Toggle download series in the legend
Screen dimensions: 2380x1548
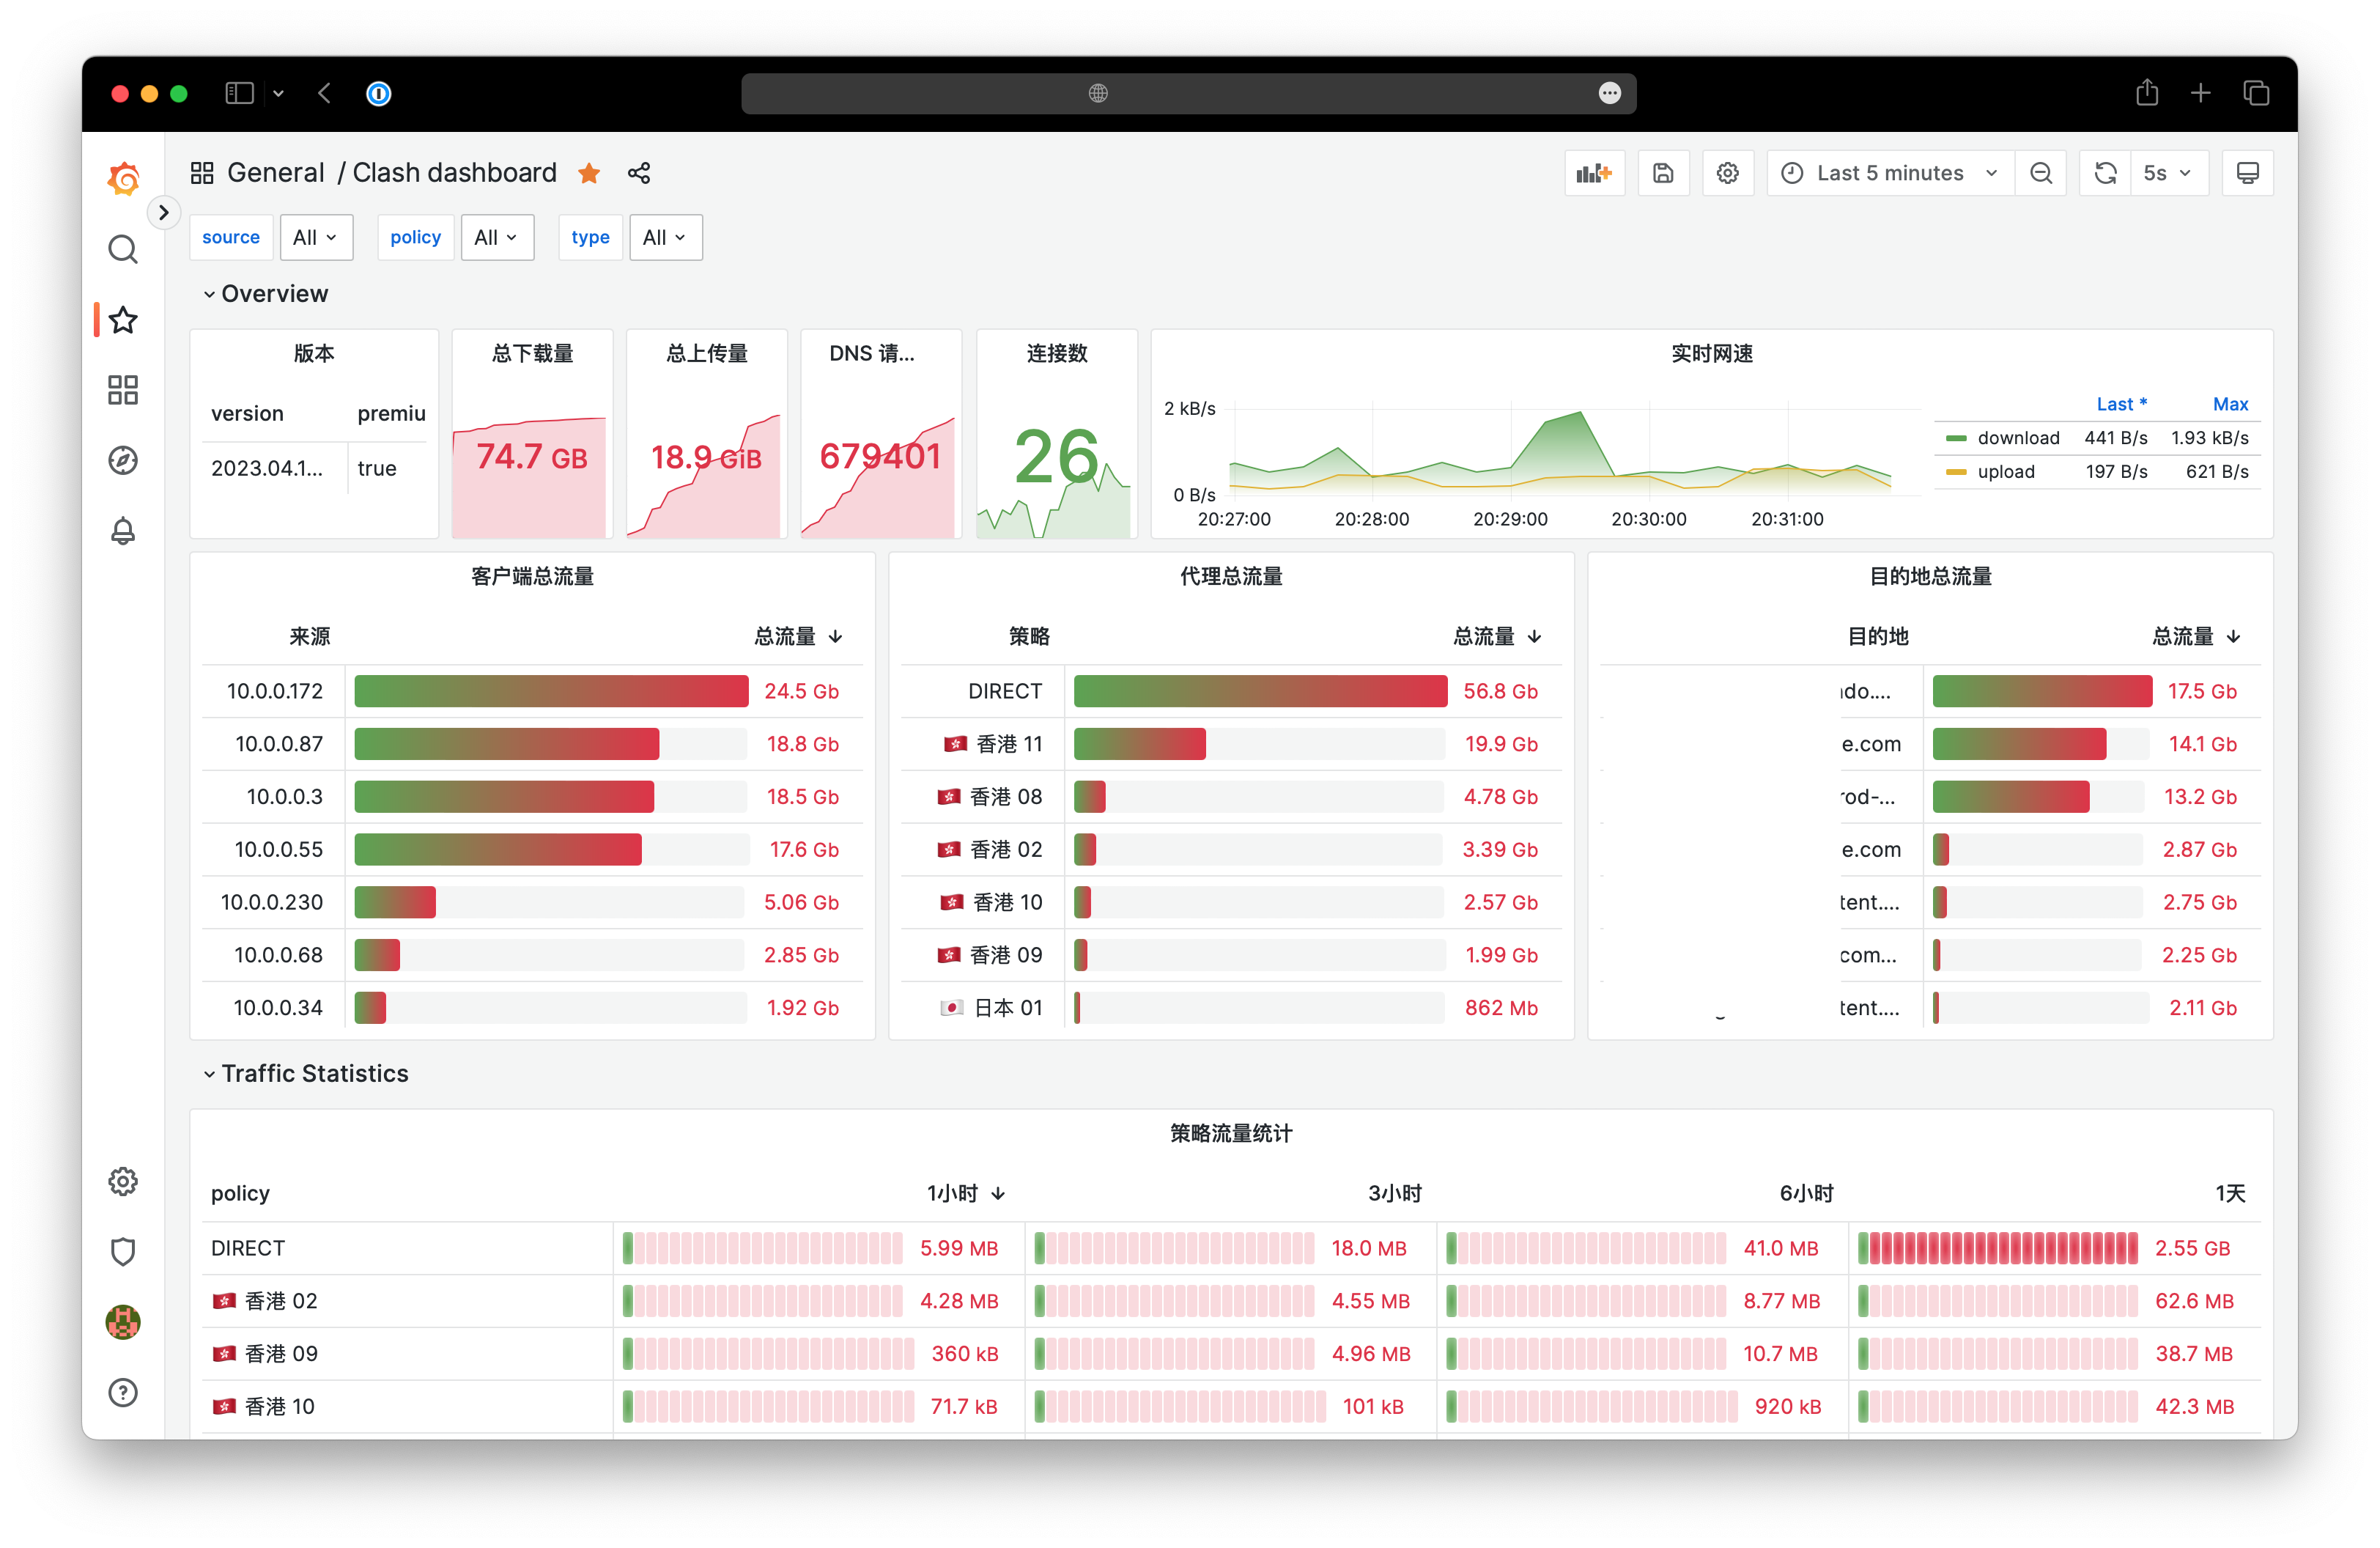pos(2017,438)
